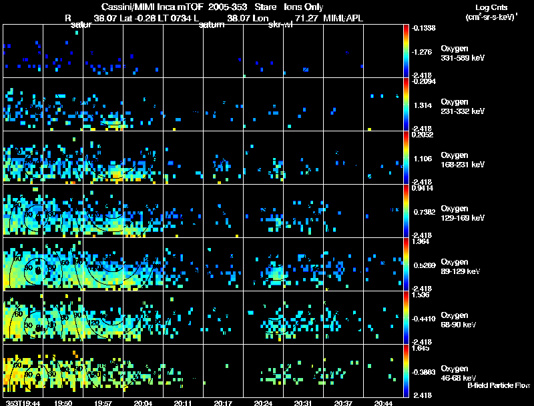Click the colorbar beside Oxygen 331-589 keV

pyautogui.click(x=406, y=51)
